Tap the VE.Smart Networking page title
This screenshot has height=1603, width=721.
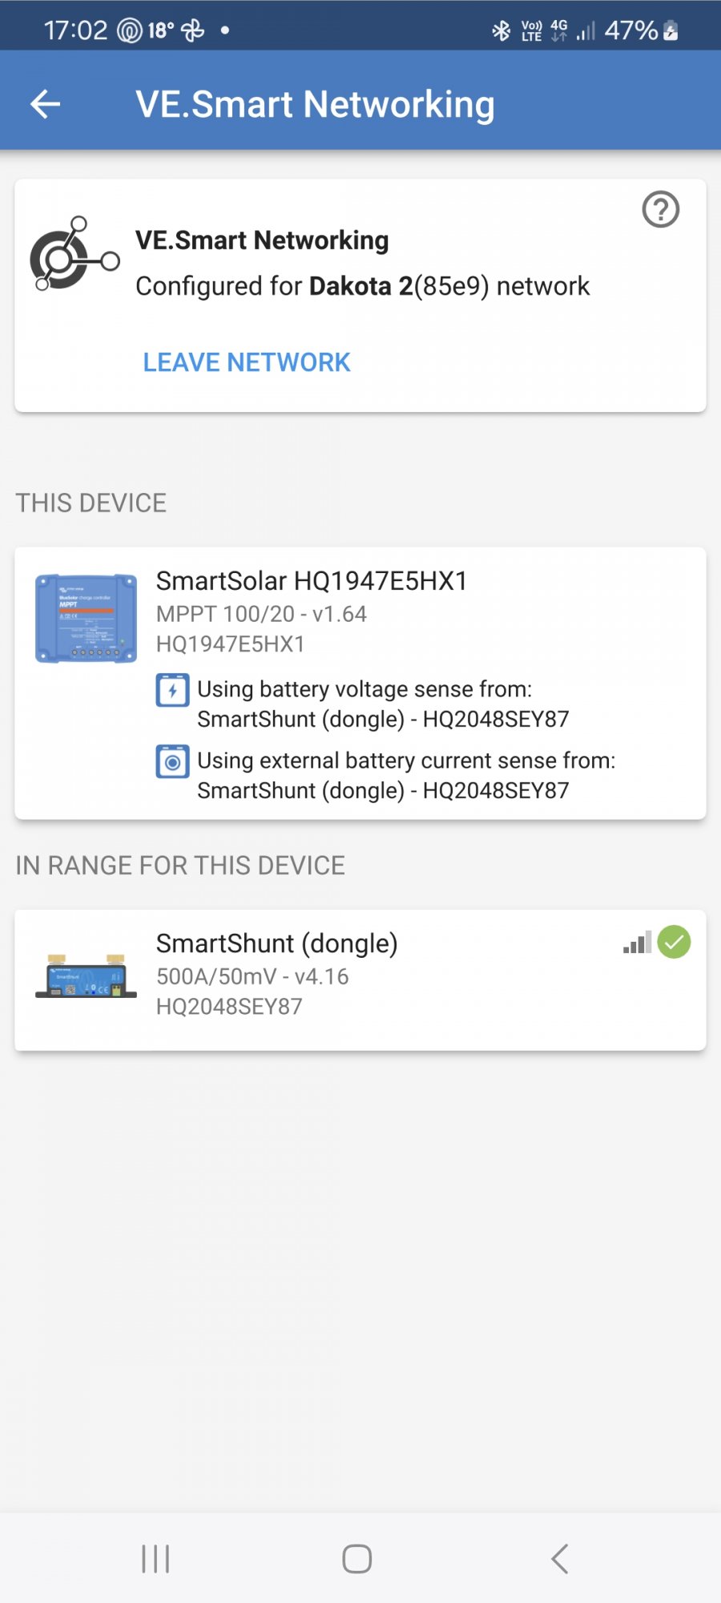315,104
